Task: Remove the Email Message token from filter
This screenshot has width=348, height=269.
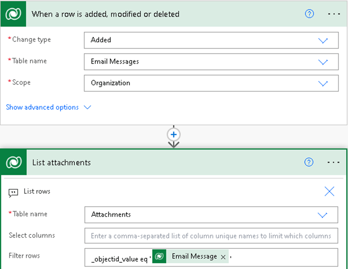Action: tap(223, 257)
